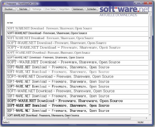Click the horizontal scrollbar left arrow
The height and width of the screenshot is (127, 155).
[4, 118]
